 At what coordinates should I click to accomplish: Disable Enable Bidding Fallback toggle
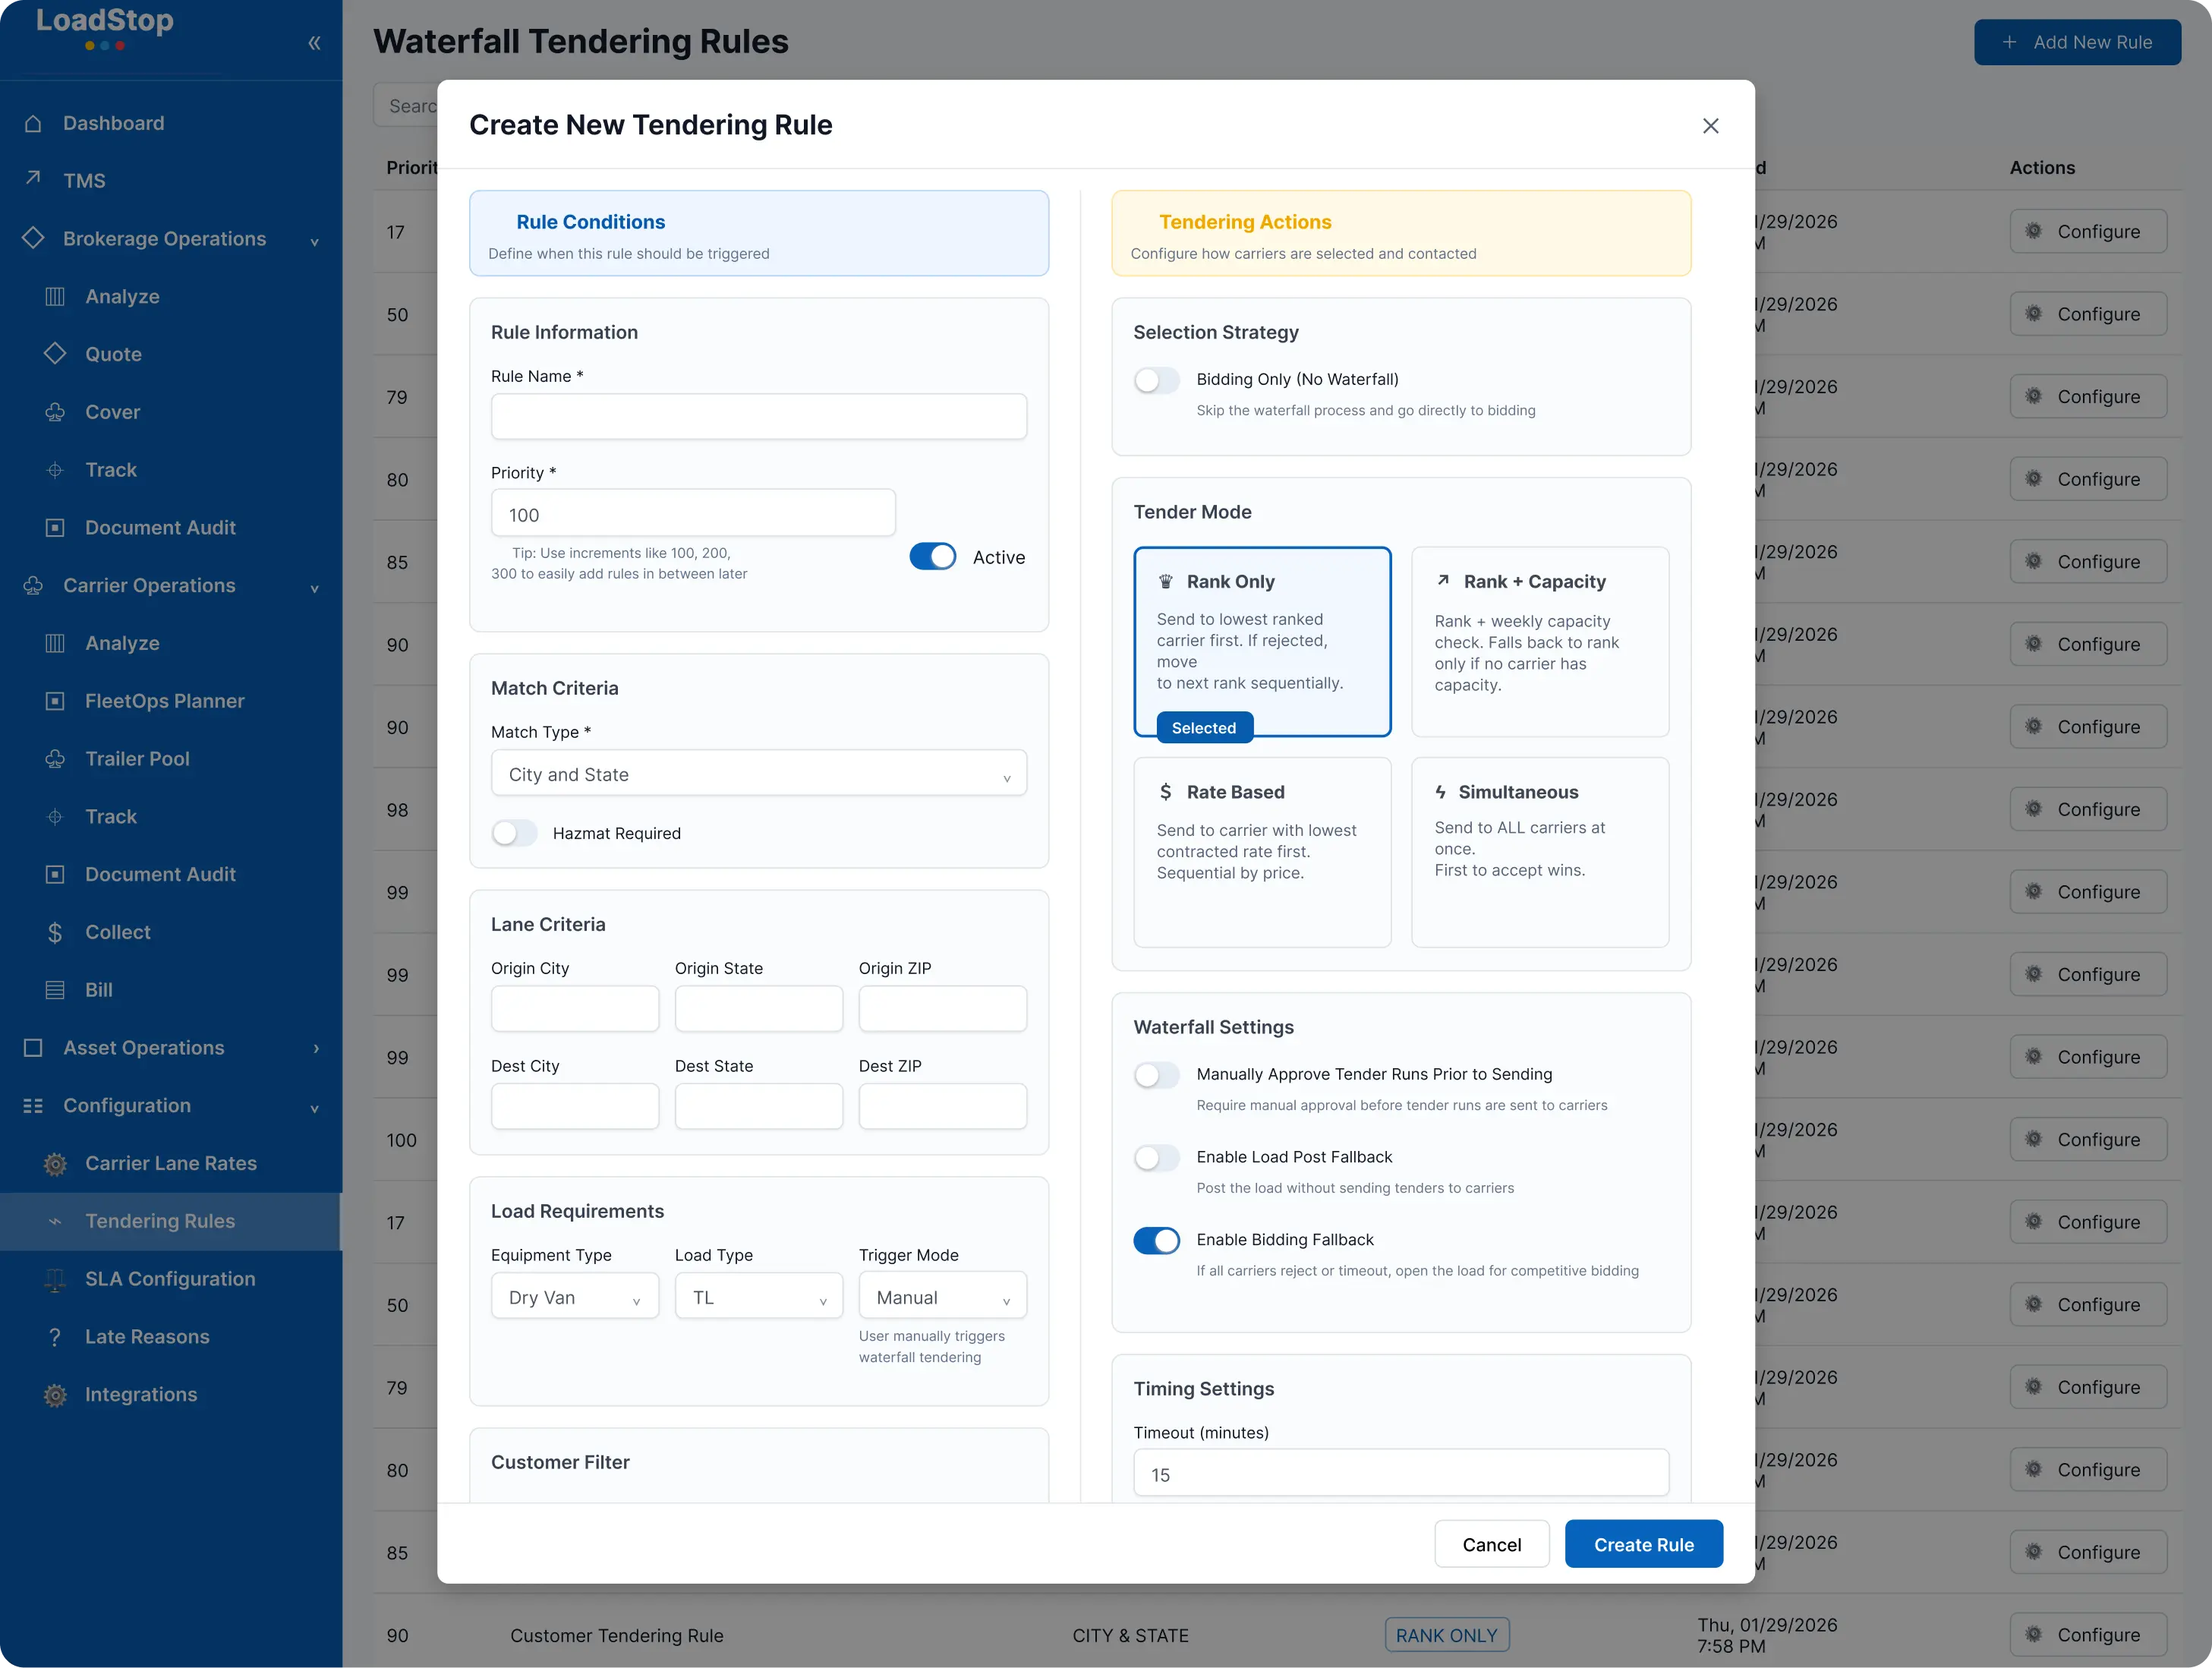1157,1241
